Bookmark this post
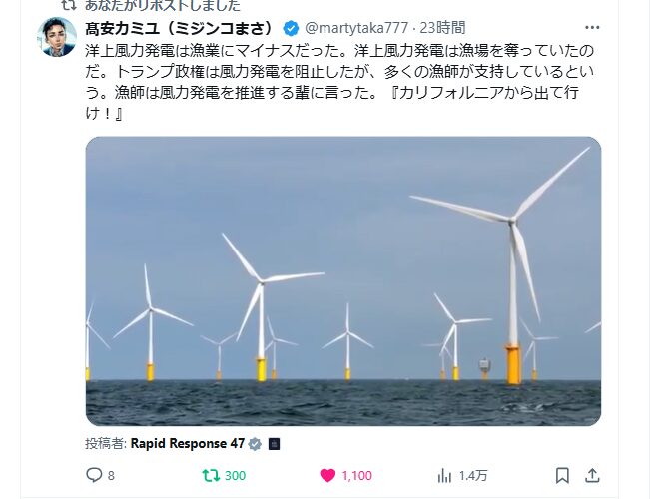 [x=562, y=475]
